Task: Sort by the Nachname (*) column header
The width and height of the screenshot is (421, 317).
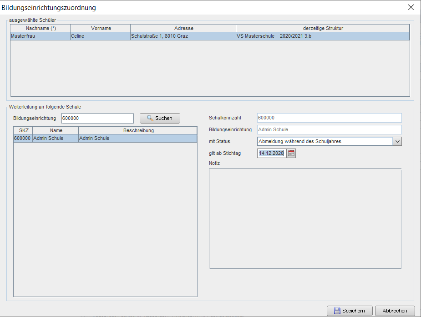Action: 41,28
